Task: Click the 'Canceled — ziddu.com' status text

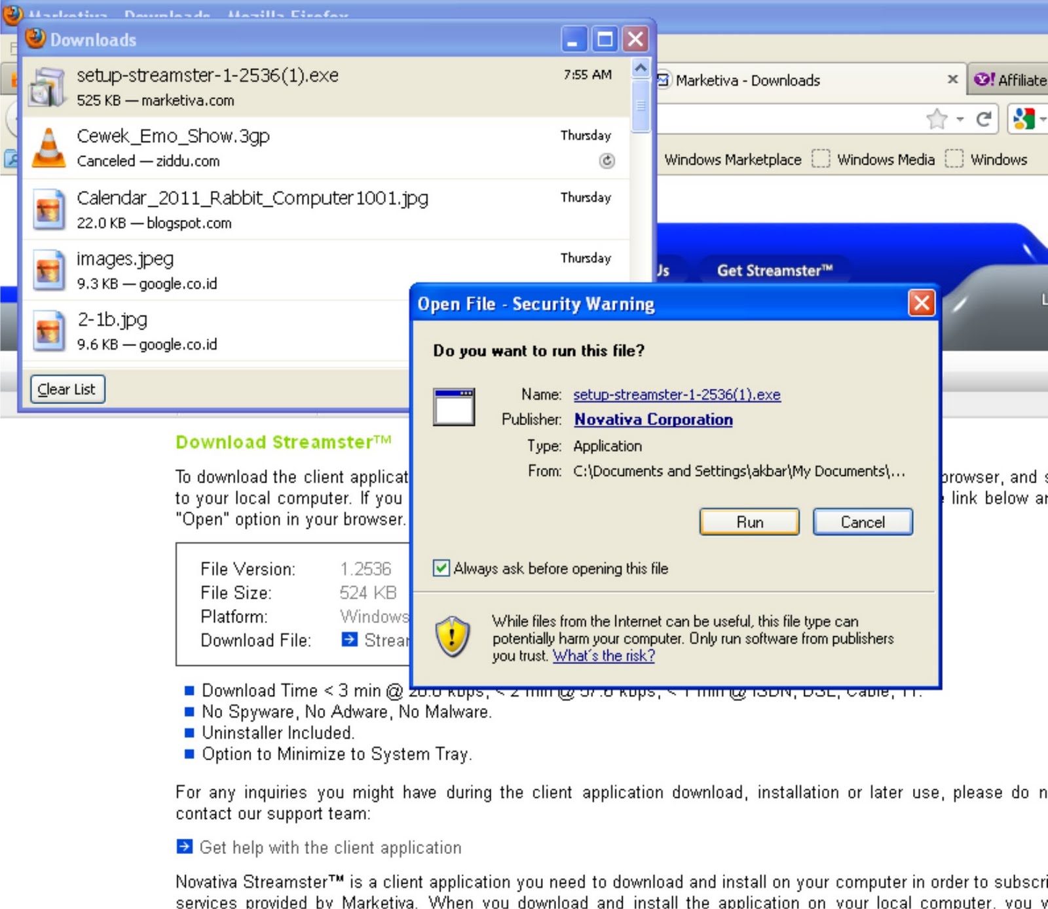Action: coord(148,161)
